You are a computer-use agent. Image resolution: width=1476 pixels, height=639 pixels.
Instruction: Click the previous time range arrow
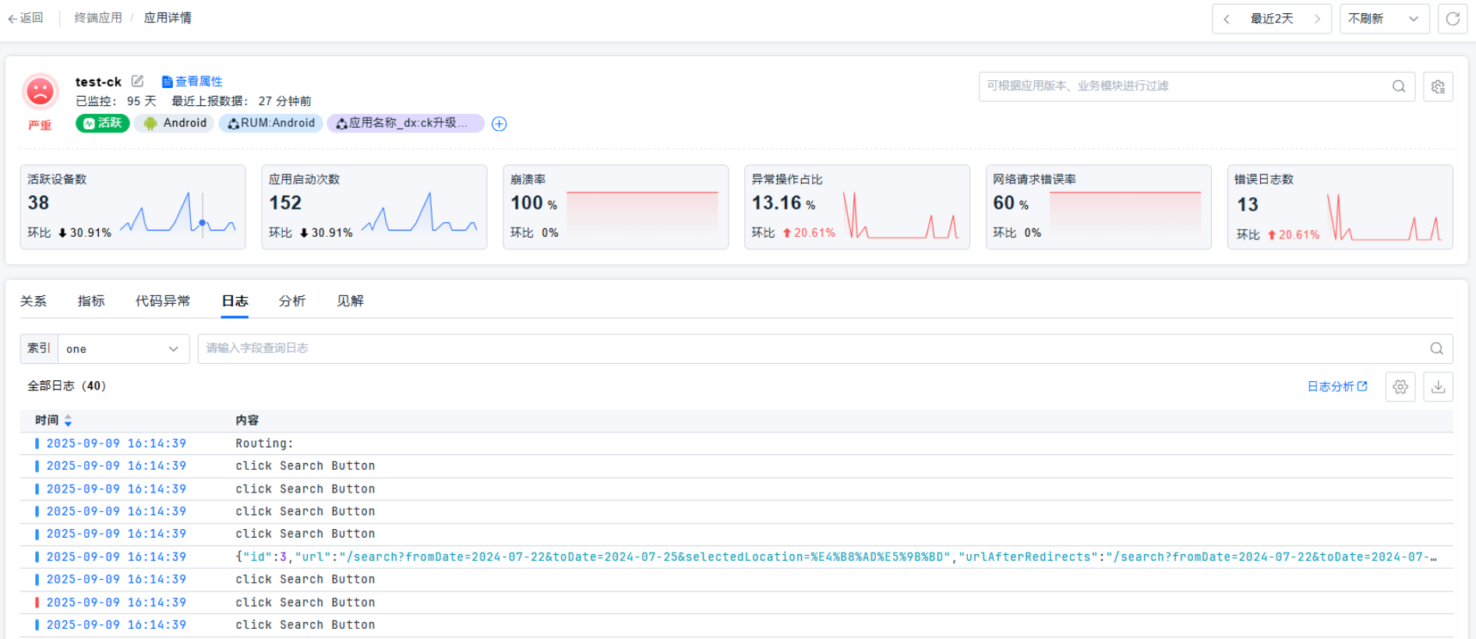tap(1227, 19)
